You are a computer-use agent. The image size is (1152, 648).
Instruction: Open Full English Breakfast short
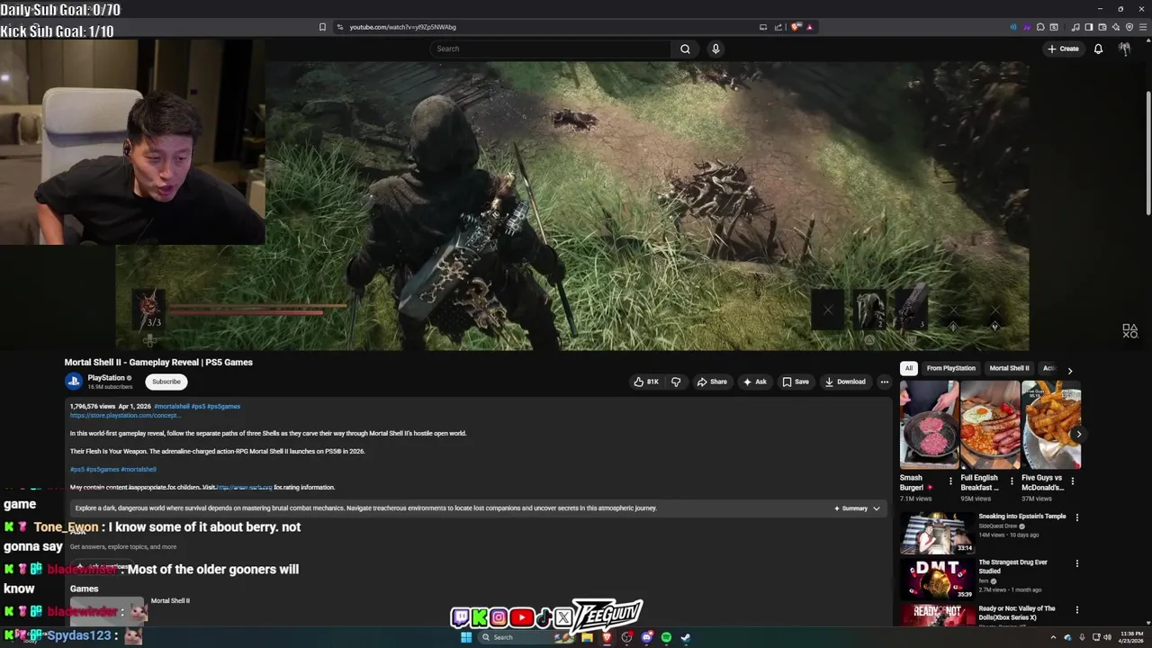pyautogui.click(x=990, y=425)
